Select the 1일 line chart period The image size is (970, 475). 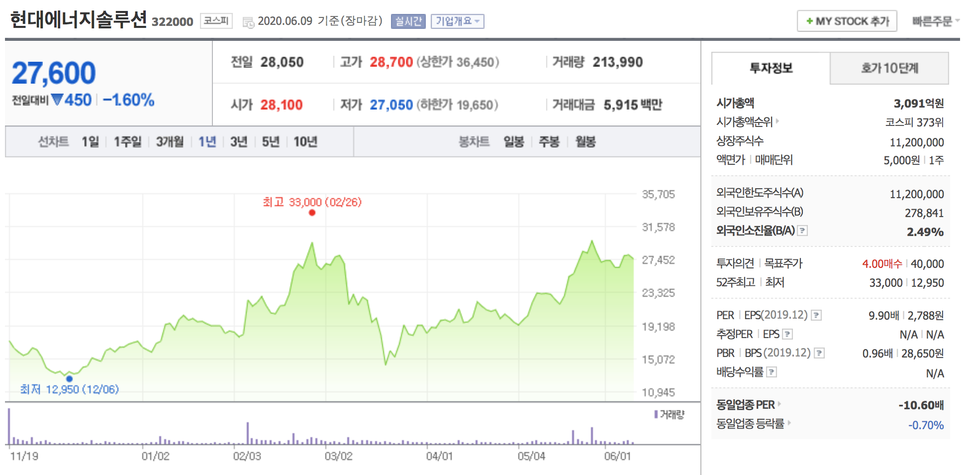pos(91,142)
